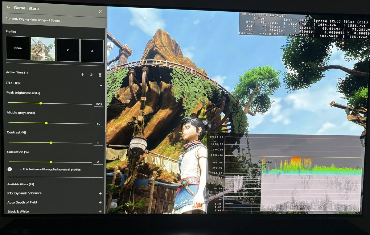370x235 pixels.
Task: Collapse the RTX HDR filter section
Action: (101, 85)
